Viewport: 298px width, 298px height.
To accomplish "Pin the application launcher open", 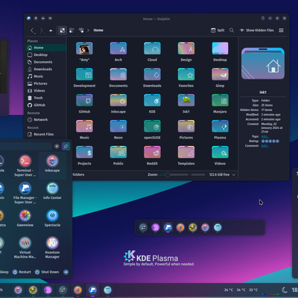I will tap(66, 146).
